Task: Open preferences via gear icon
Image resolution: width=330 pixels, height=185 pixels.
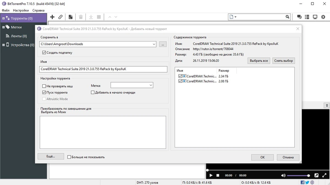Action: (x=323, y=17)
